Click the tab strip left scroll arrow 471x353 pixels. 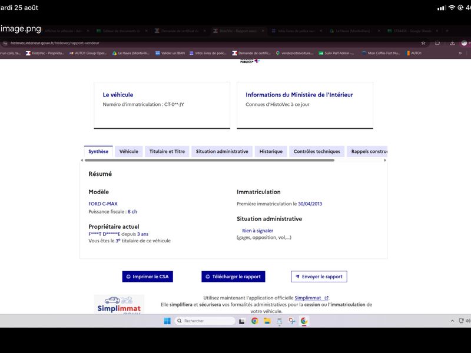coord(82,160)
